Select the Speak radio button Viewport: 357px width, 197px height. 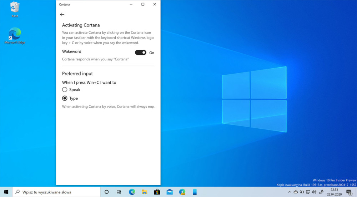pos(65,90)
